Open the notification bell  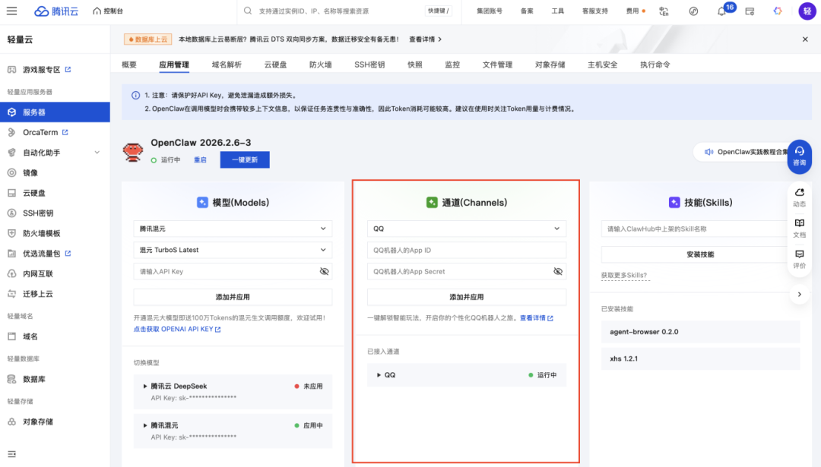click(x=721, y=11)
